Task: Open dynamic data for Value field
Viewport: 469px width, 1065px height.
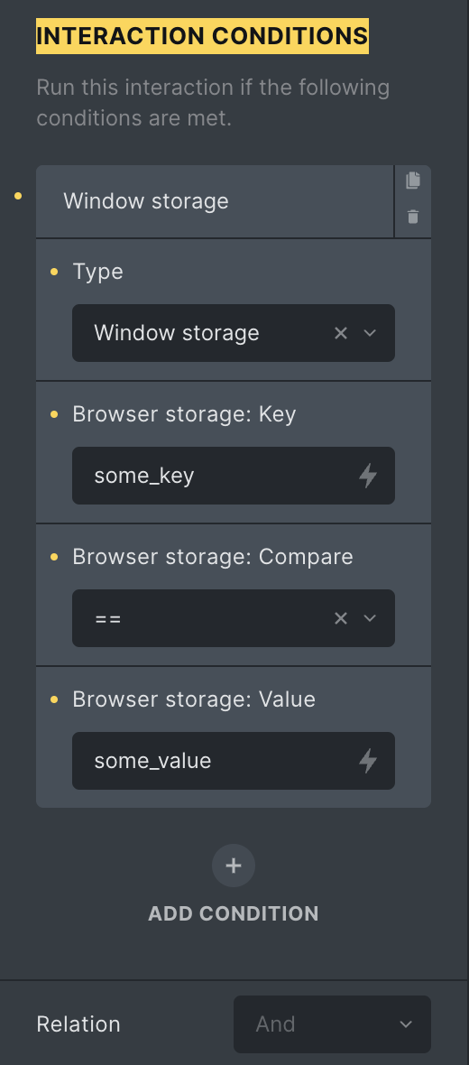Action: click(x=368, y=761)
